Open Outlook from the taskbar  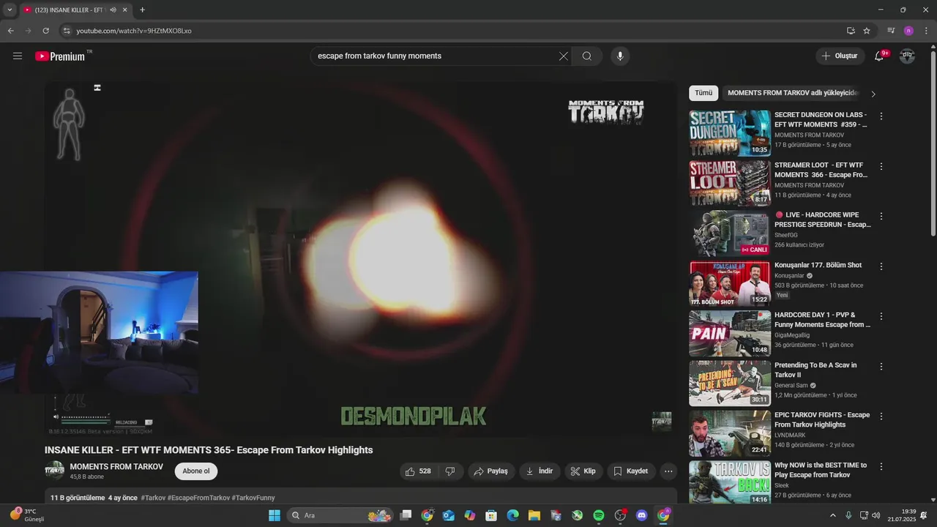(448, 515)
